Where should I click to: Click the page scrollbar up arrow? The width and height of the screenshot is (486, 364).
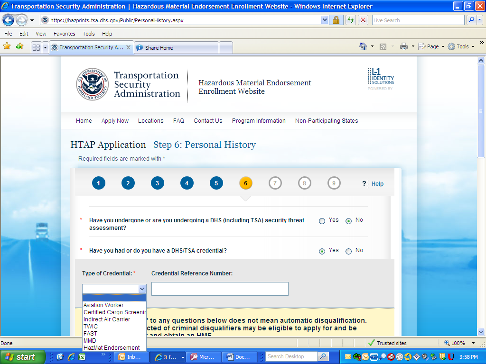[x=481, y=60]
